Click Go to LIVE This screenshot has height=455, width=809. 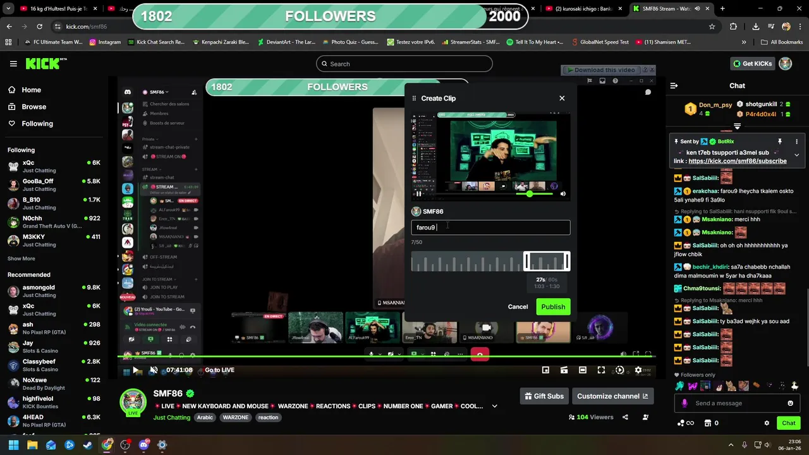click(x=219, y=370)
